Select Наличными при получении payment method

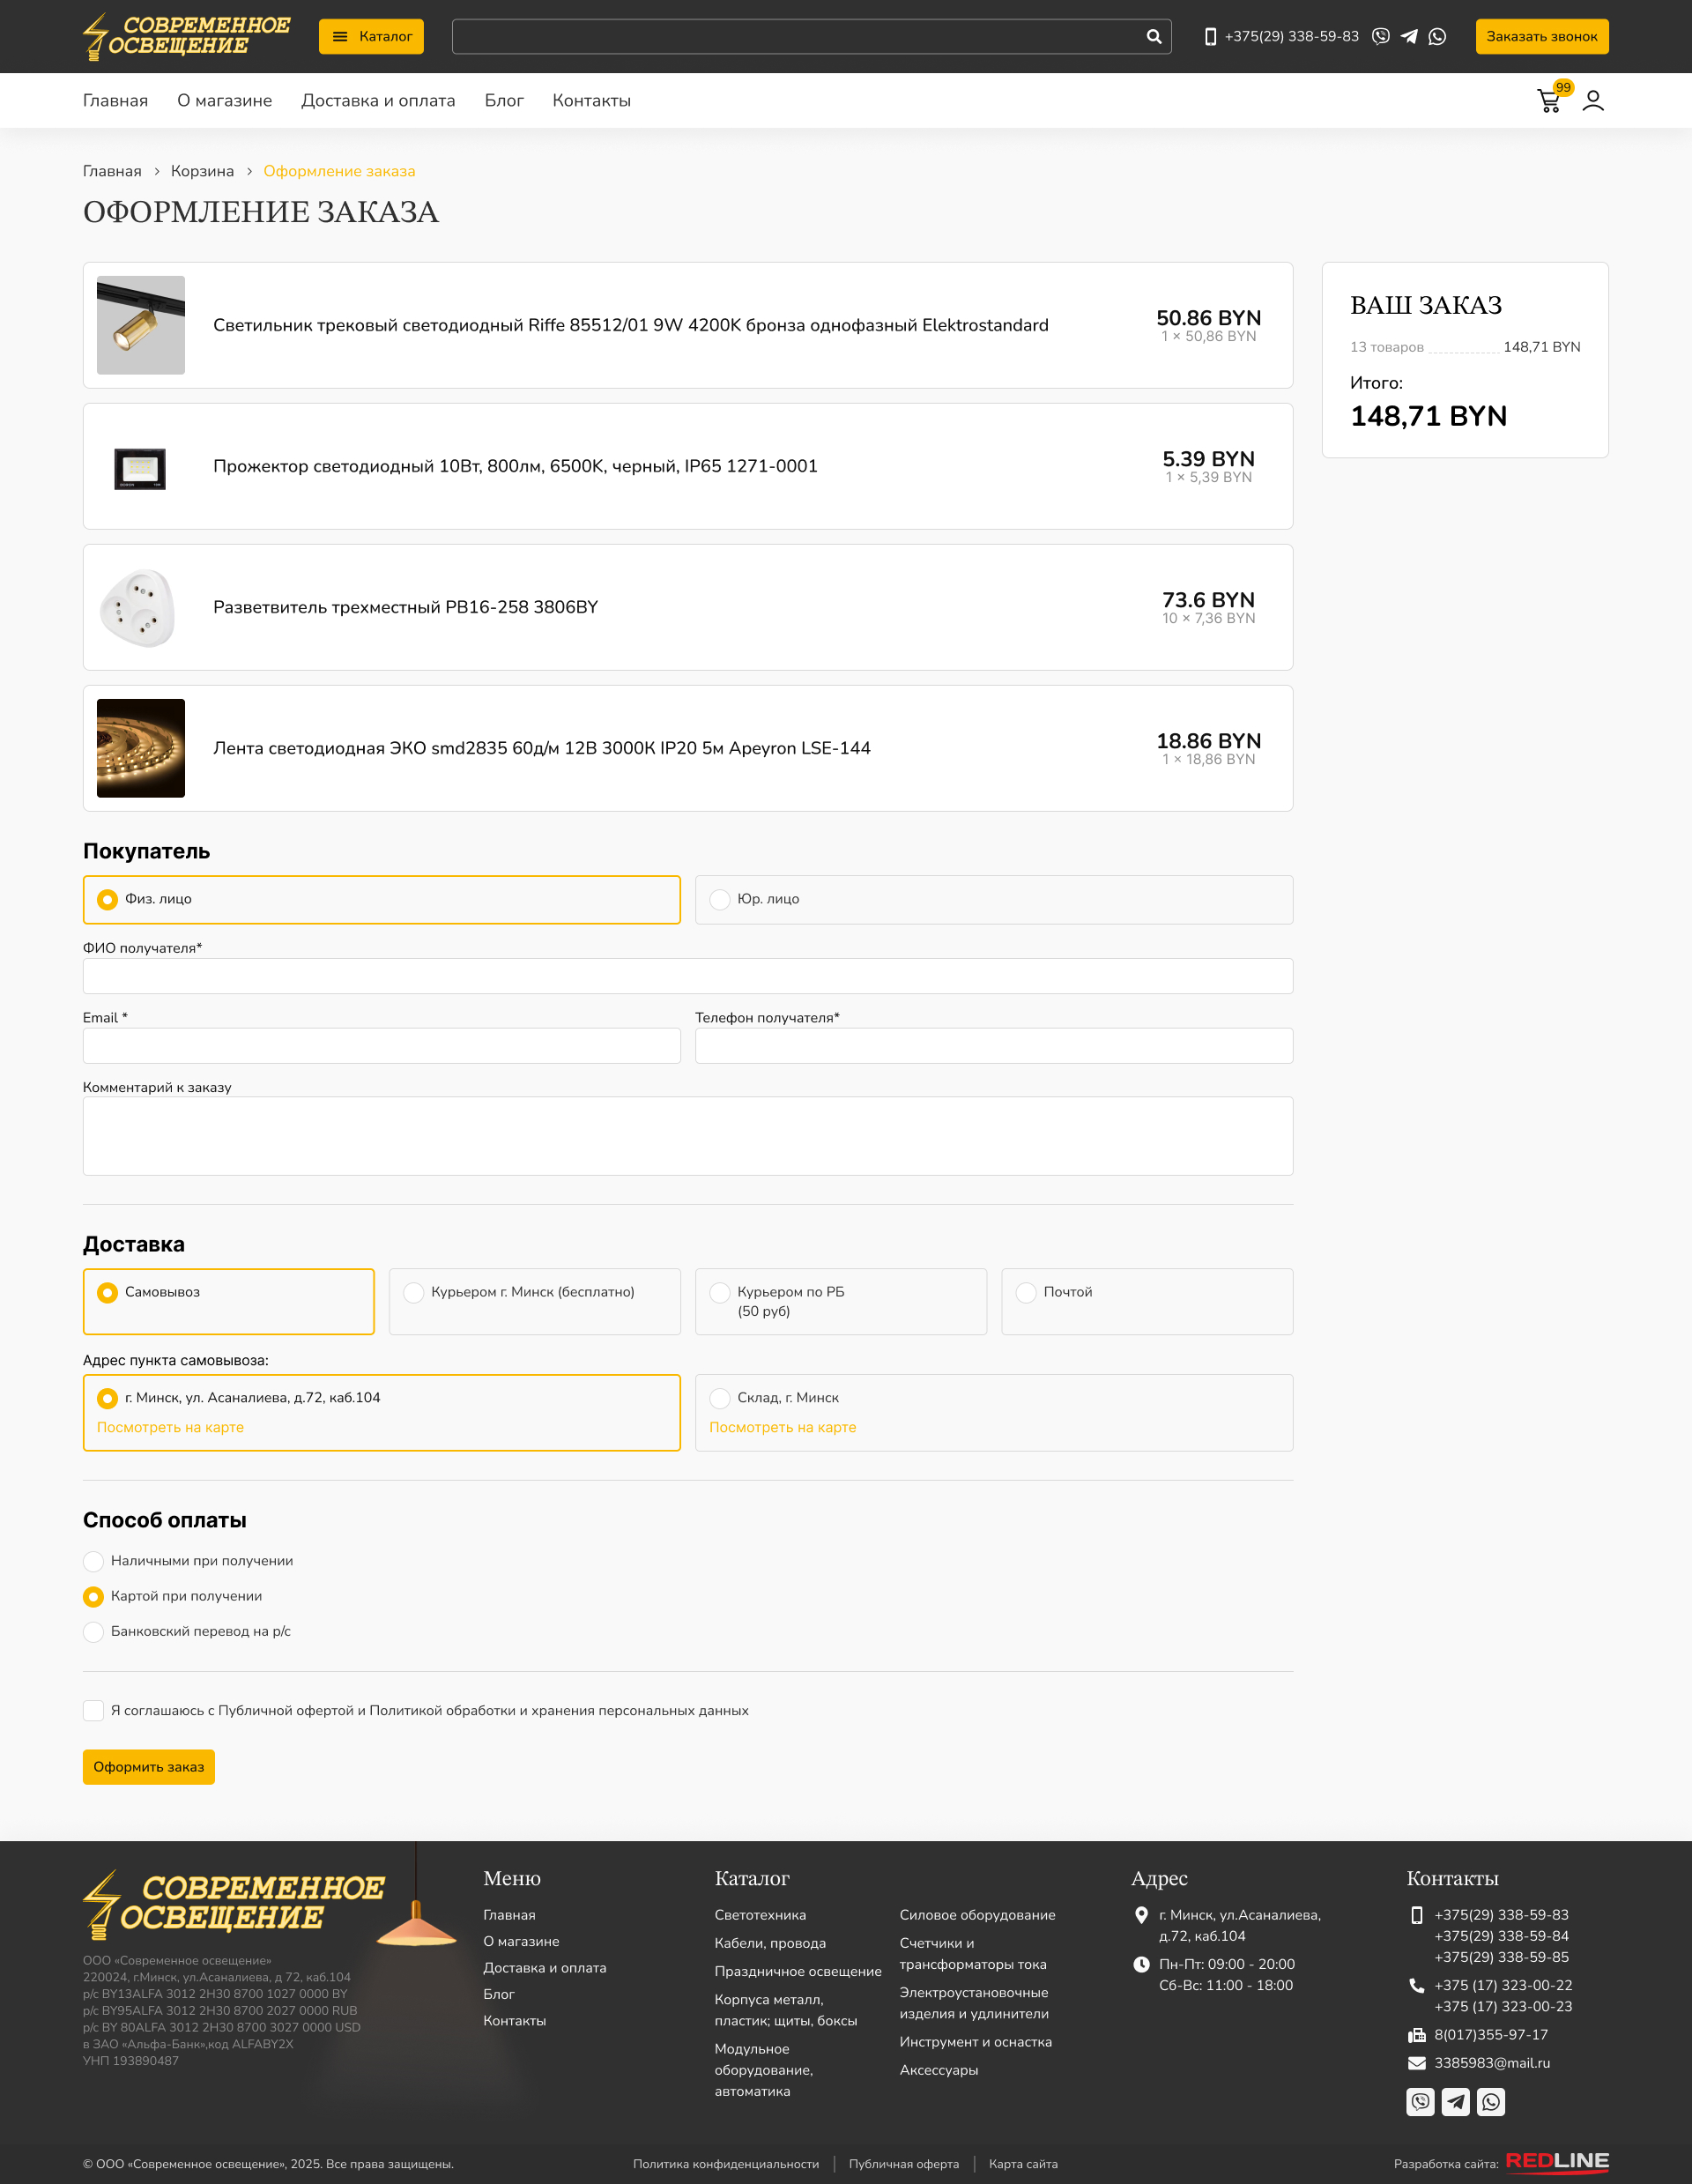(x=94, y=1561)
